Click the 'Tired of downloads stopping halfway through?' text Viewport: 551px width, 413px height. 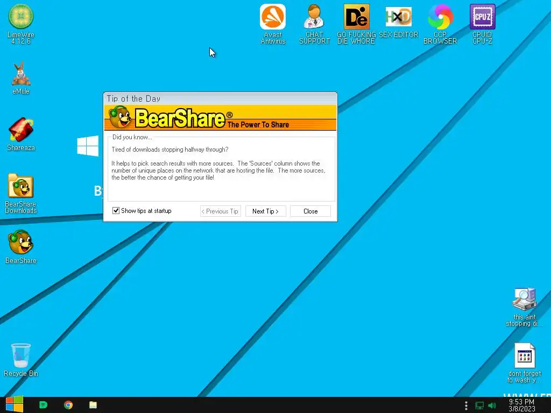coord(170,149)
